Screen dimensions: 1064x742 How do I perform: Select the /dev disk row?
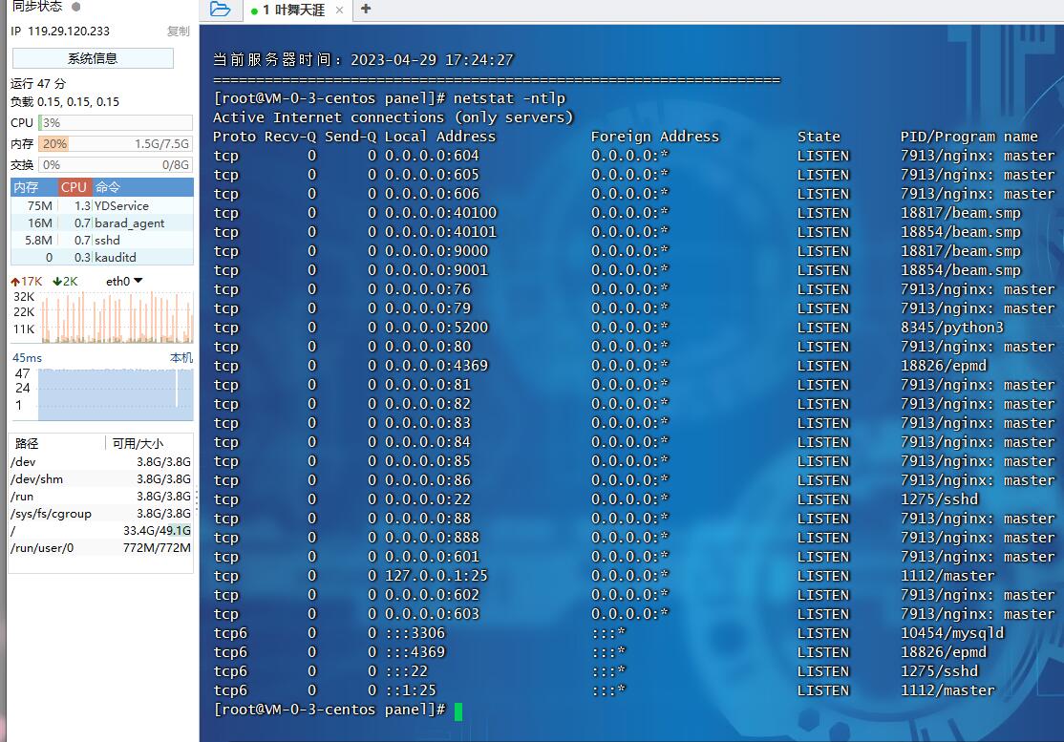pos(101,462)
